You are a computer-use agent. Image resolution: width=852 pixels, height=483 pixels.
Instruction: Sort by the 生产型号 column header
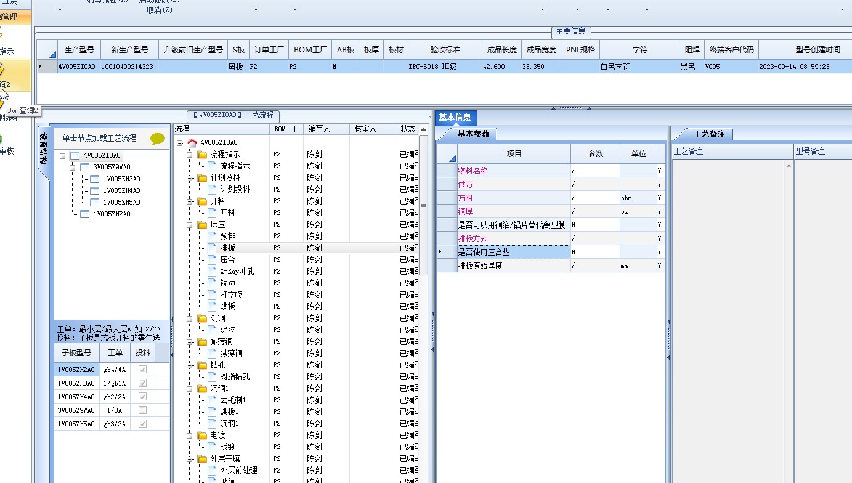point(79,50)
